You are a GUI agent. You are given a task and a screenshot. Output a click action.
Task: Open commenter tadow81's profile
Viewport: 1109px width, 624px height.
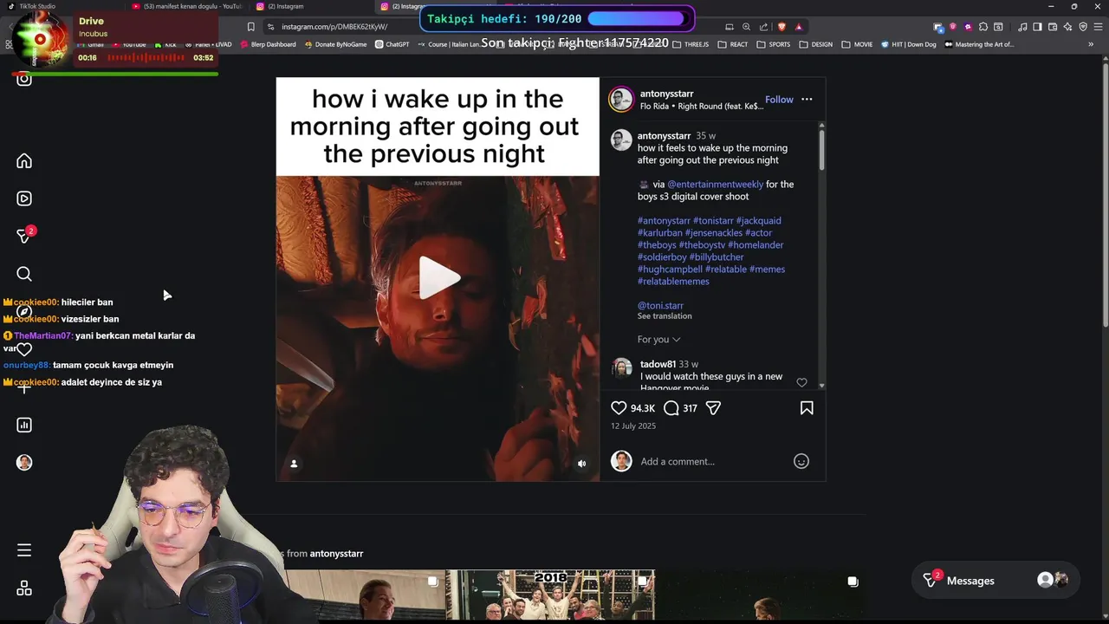[x=658, y=364]
